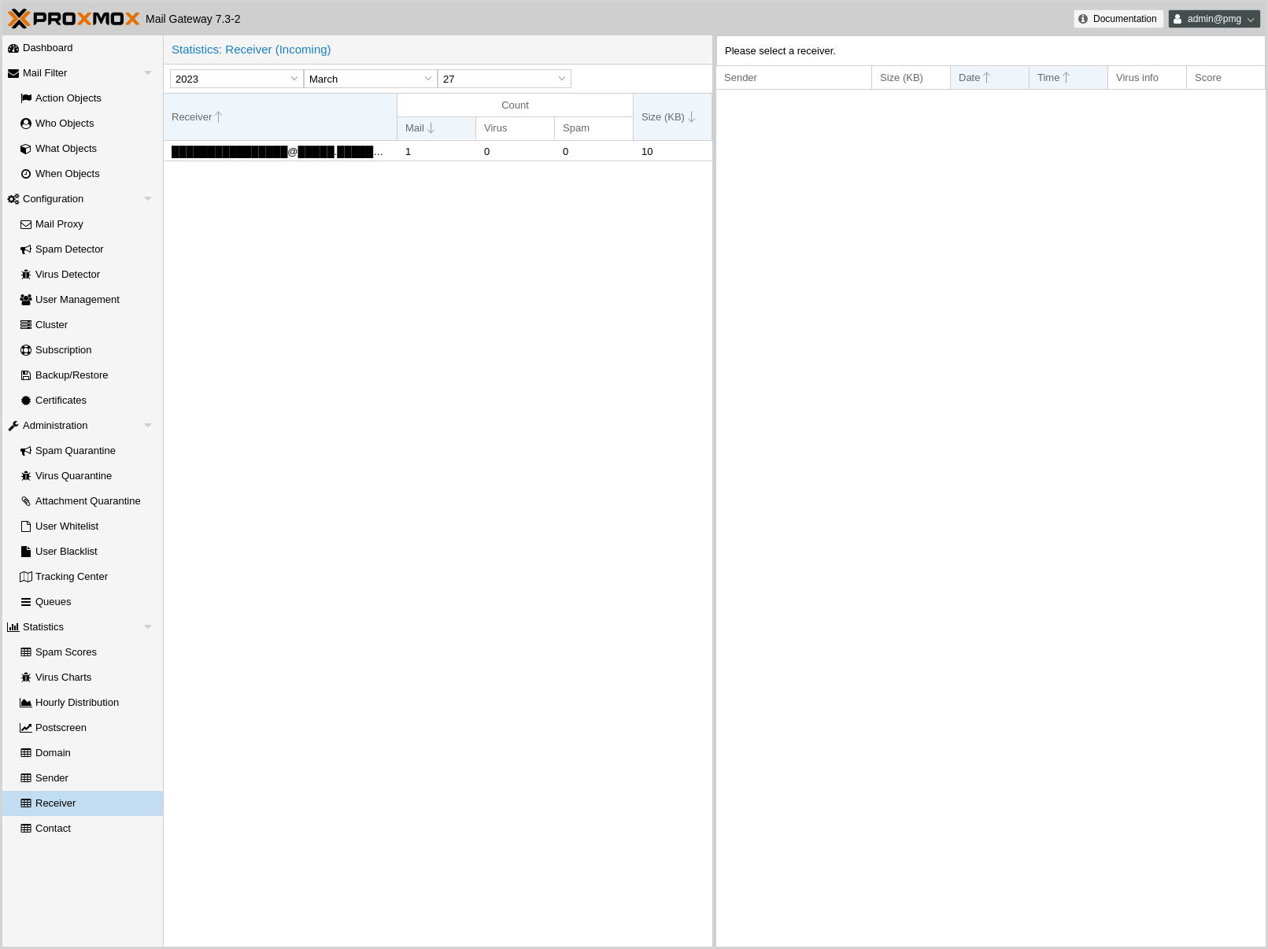Go to the Dashboard page
The width and height of the screenshot is (1268, 949).
(x=47, y=48)
